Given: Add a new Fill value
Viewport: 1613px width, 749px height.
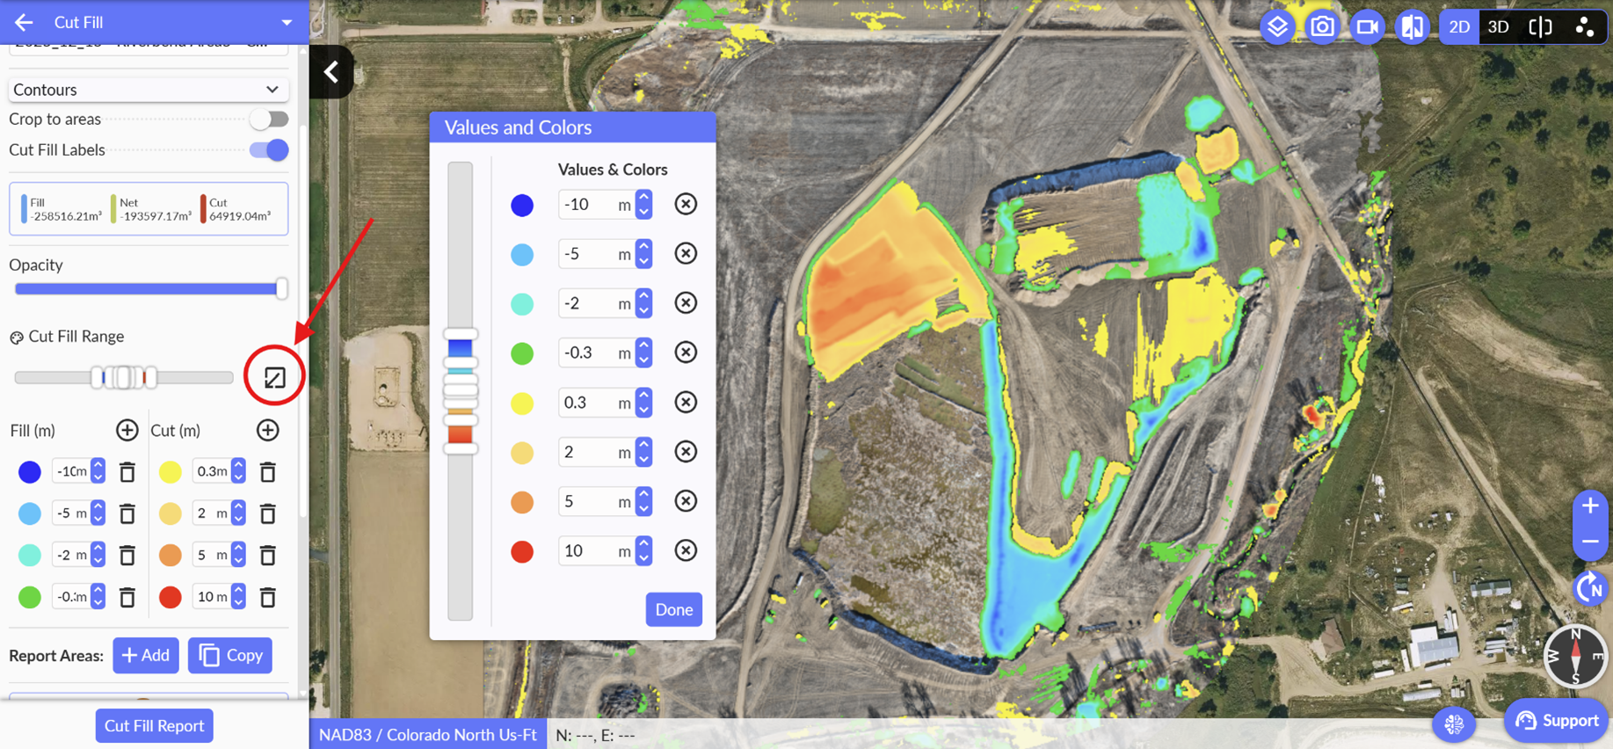Looking at the screenshot, I should [127, 430].
